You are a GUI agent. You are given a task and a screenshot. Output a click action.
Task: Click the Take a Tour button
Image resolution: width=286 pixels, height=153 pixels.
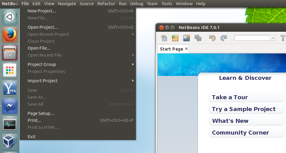246,97
